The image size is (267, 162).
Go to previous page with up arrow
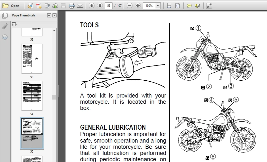tap(91, 6)
